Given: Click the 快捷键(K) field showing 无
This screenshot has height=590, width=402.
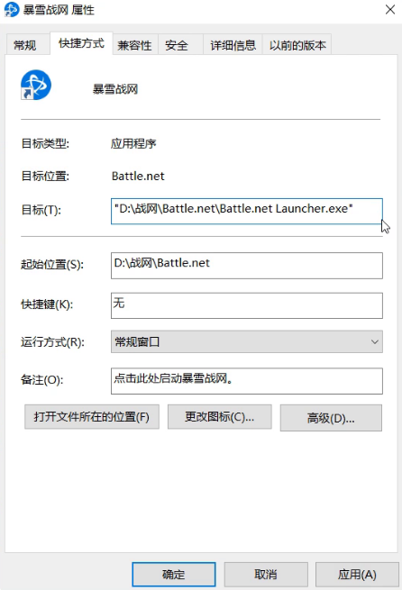Looking at the screenshot, I should click(247, 305).
